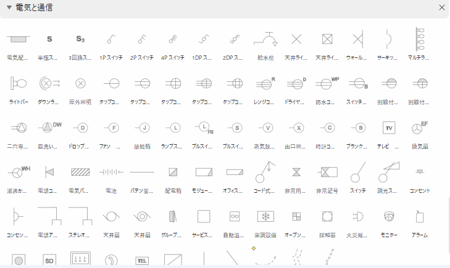Click the TEL telephone outlet shape
The height and width of the screenshot is (268, 450).
click(x=142, y=260)
